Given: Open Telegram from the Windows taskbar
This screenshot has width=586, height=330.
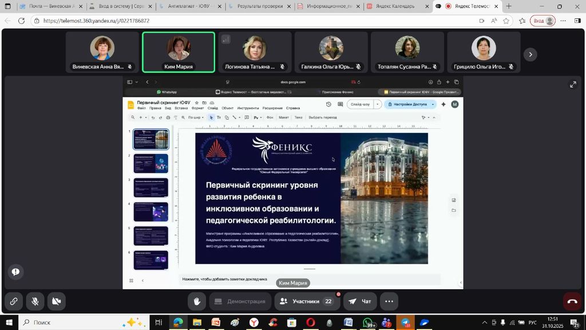Looking at the screenshot, I should pyautogui.click(x=405, y=323).
